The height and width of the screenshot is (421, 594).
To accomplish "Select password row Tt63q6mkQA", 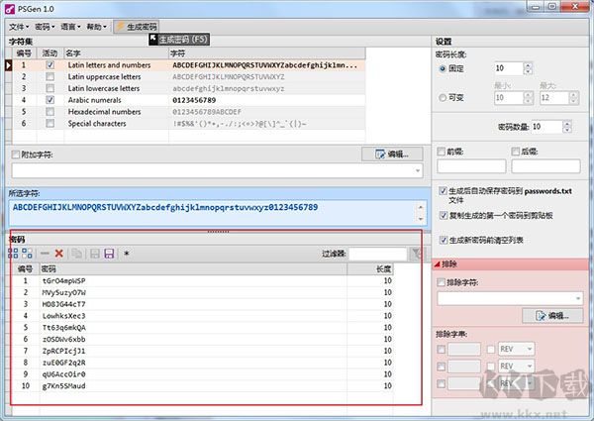I will click(x=202, y=328).
